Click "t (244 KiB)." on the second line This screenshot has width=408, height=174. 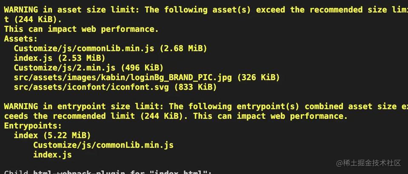[x=33, y=20]
